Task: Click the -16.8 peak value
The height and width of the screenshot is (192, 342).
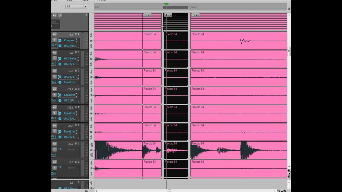Action: click(70, 71)
